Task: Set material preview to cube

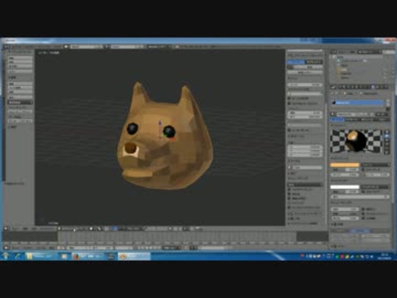Action: tap(387, 140)
